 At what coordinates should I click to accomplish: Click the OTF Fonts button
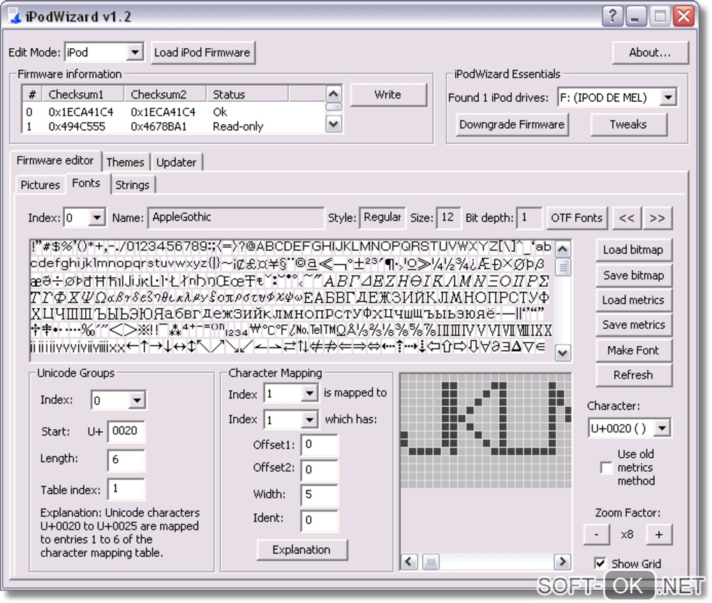[577, 218]
